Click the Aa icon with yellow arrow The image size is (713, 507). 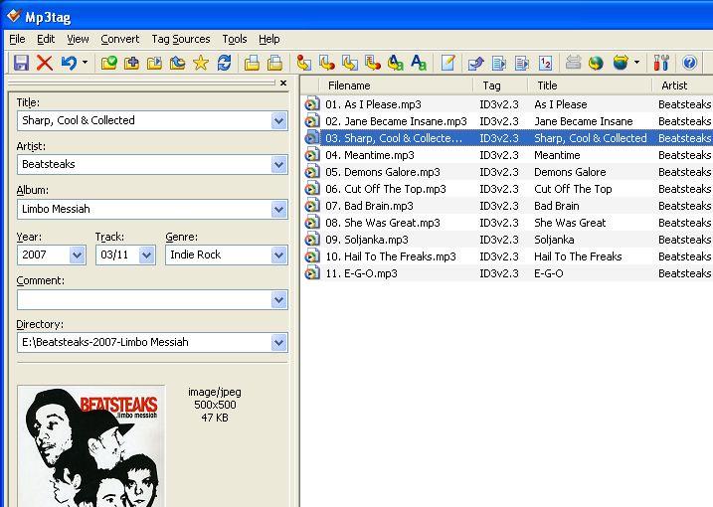pyautogui.click(x=395, y=63)
